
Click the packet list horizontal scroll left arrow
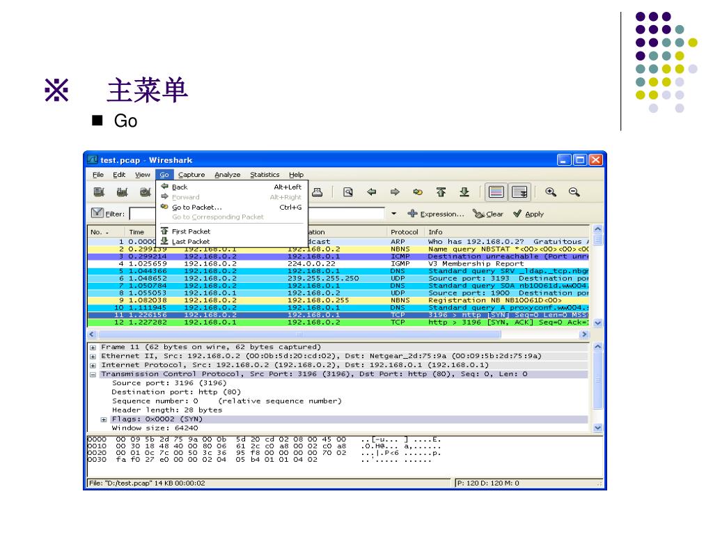pos(92,334)
